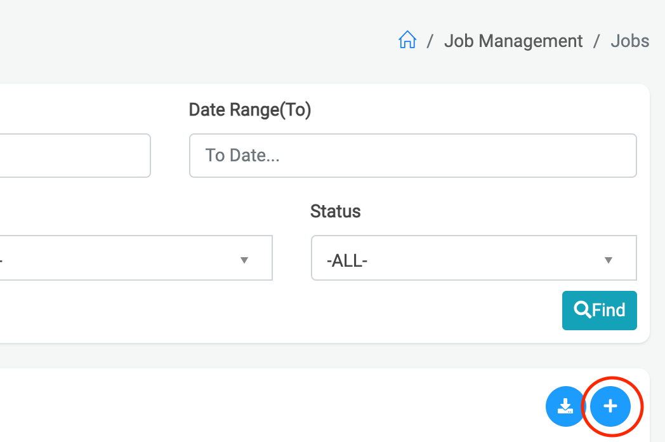Click the Jobs breadcrumb item
Image resolution: width=665 pixels, height=442 pixels.
tap(629, 41)
